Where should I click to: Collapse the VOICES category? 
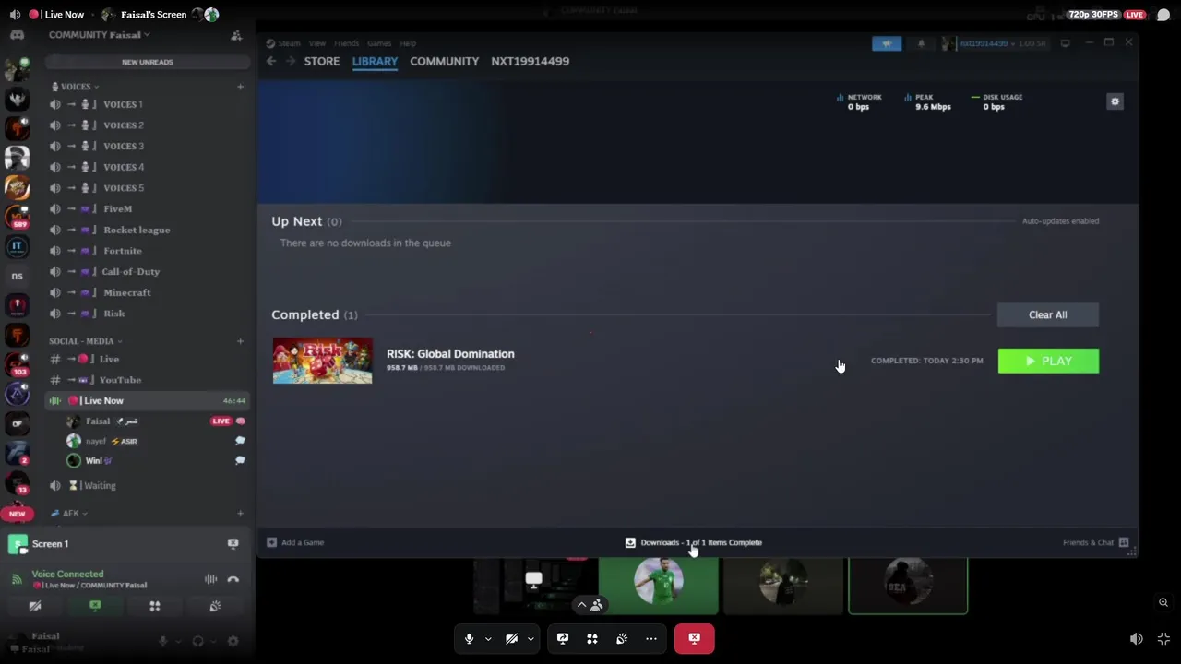pos(75,87)
